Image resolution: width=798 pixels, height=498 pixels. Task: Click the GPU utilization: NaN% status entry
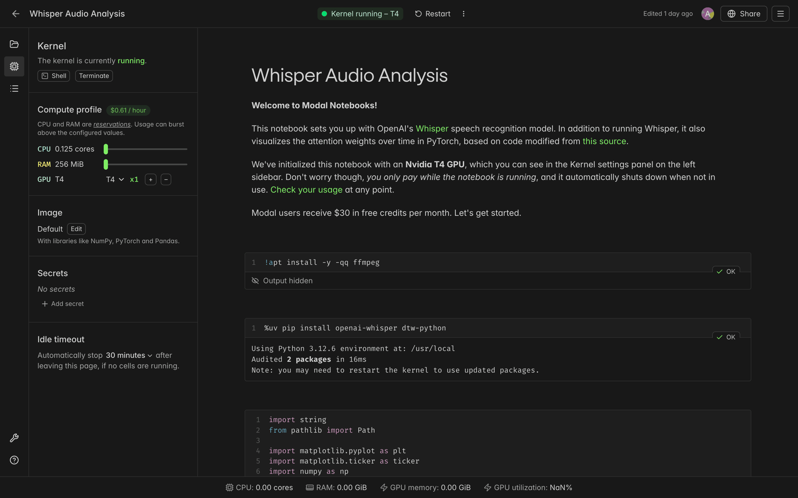tap(528, 487)
